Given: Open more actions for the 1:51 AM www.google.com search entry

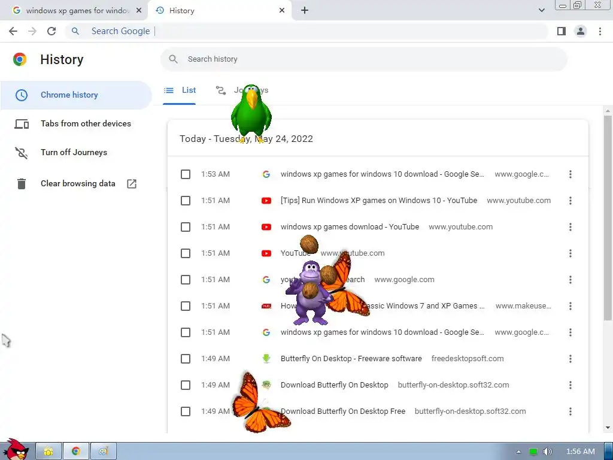Looking at the screenshot, I should (570, 280).
